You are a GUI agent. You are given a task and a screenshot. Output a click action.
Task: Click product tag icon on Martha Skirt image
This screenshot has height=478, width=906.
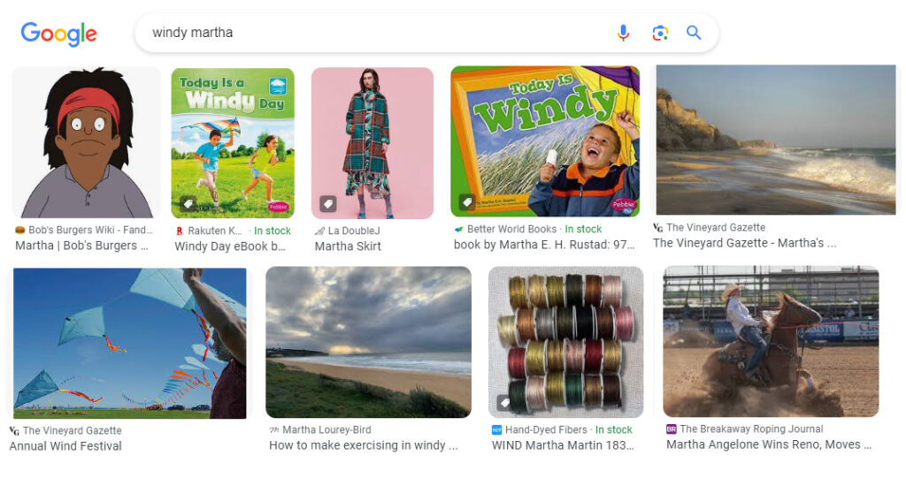[x=327, y=204]
